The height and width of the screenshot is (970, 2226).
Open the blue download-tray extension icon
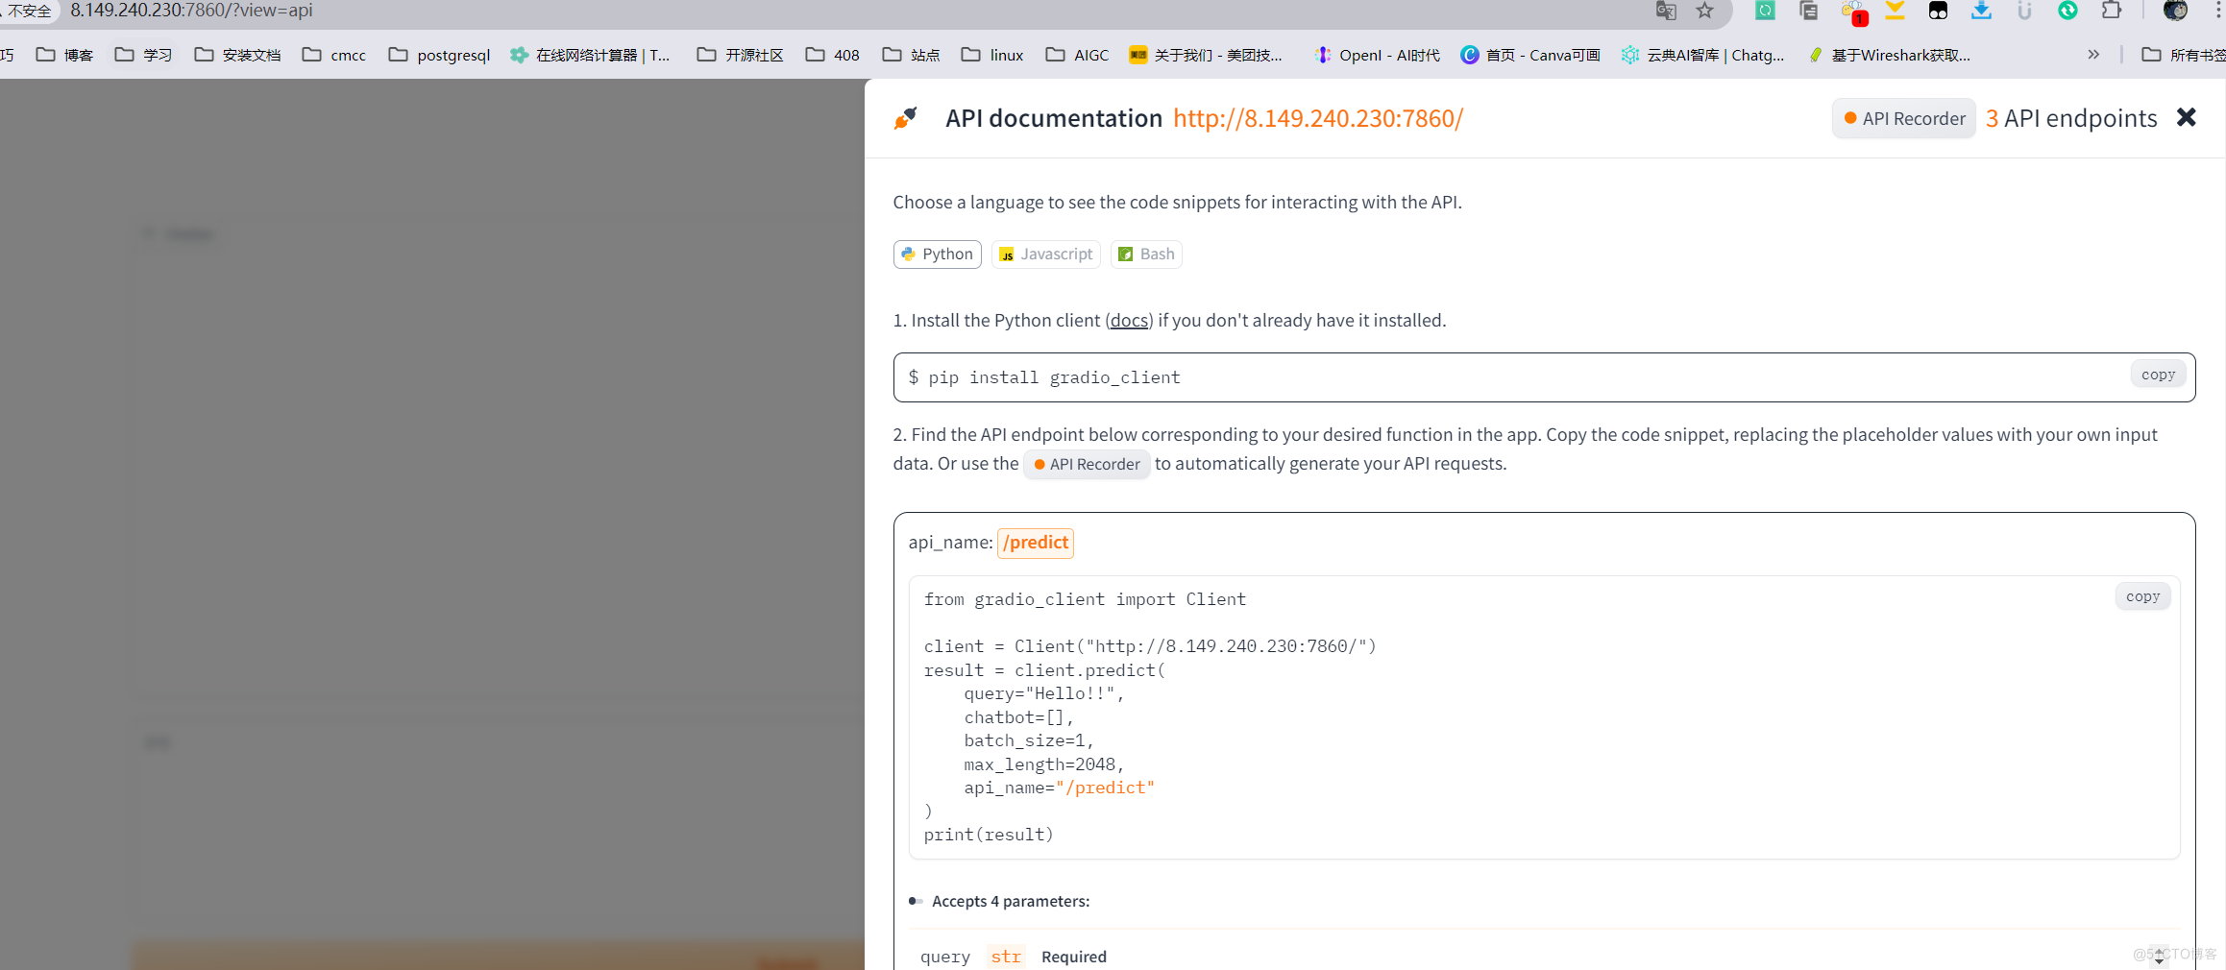(1981, 11)
